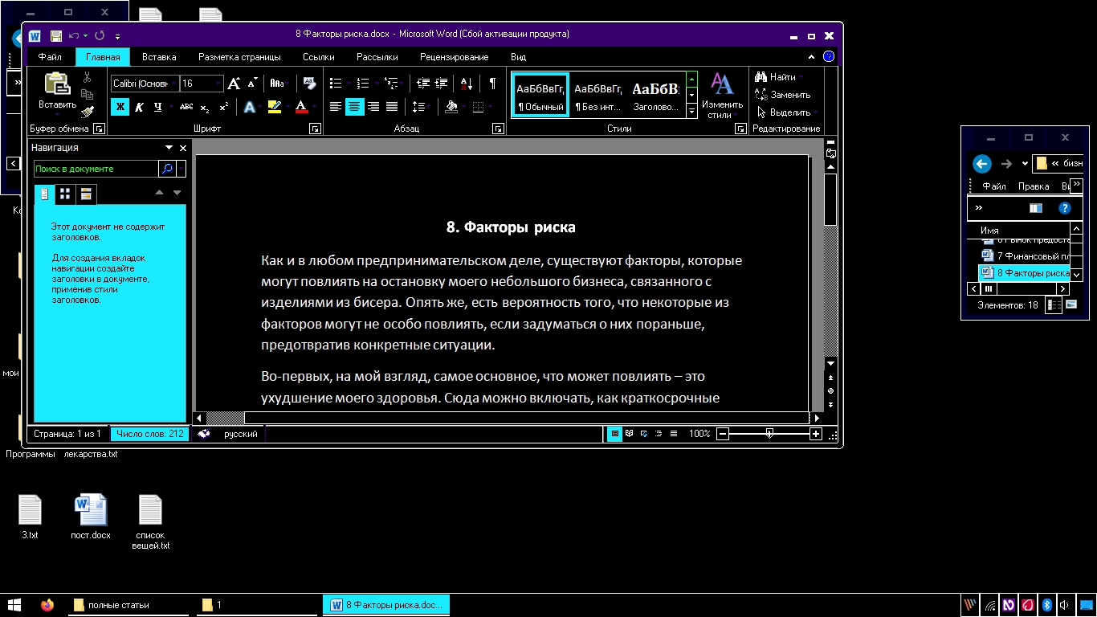This screenshot has height=617, width=1097.
Task: Apply the Обычный style
Action: tap(540, 96)
